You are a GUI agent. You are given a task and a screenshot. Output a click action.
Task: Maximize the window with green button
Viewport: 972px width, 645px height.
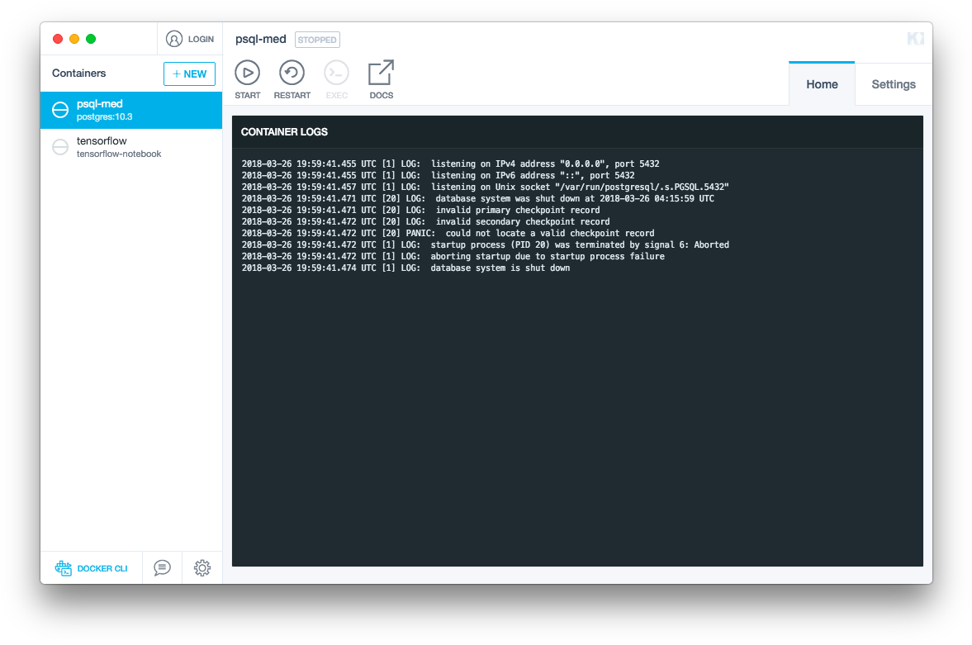pos(91,39)
